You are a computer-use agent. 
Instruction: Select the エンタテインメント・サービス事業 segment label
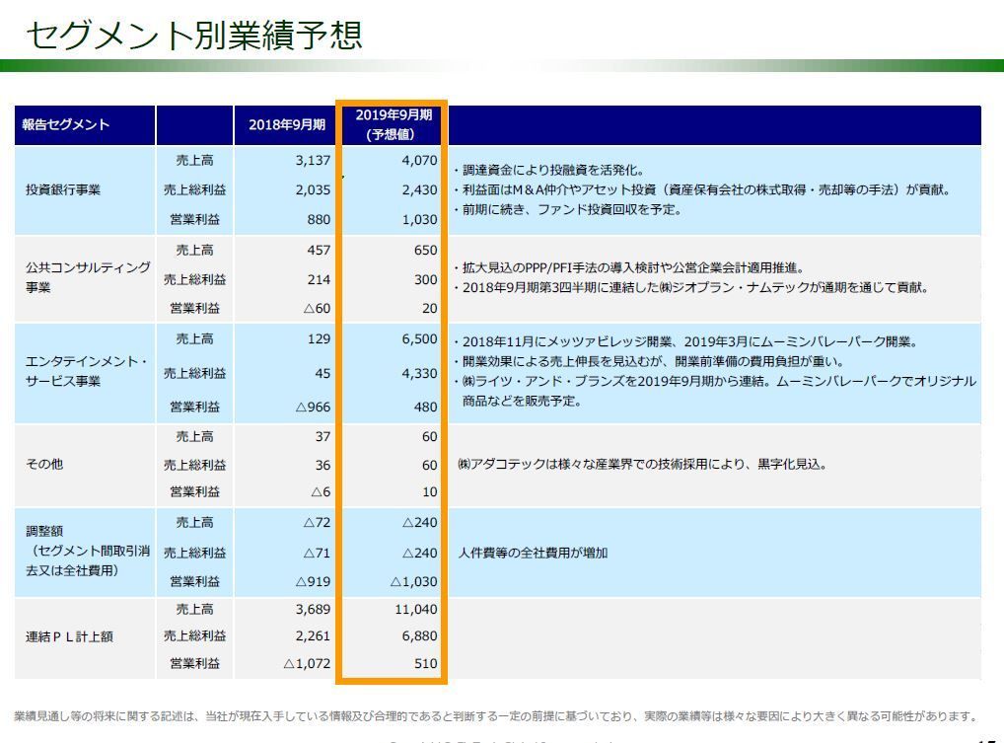[x=87, y=372]
